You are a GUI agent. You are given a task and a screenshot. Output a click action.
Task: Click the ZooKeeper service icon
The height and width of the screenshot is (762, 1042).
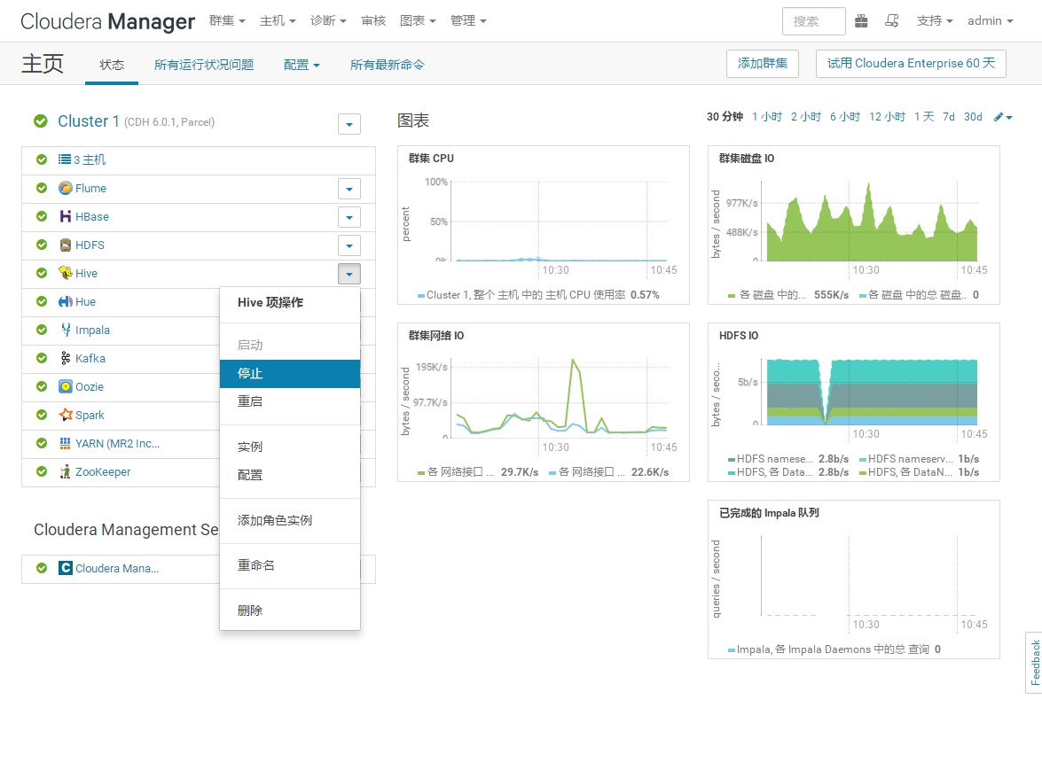click(65, 472)
